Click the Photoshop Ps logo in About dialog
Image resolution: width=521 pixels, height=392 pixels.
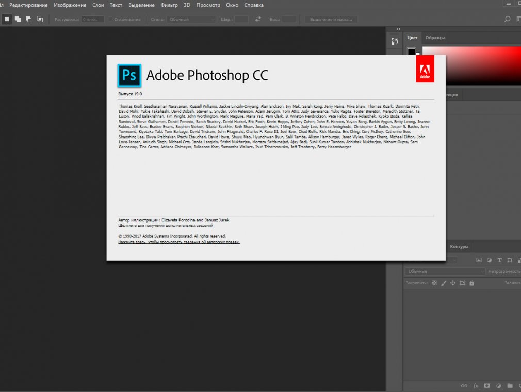point(129,75)
